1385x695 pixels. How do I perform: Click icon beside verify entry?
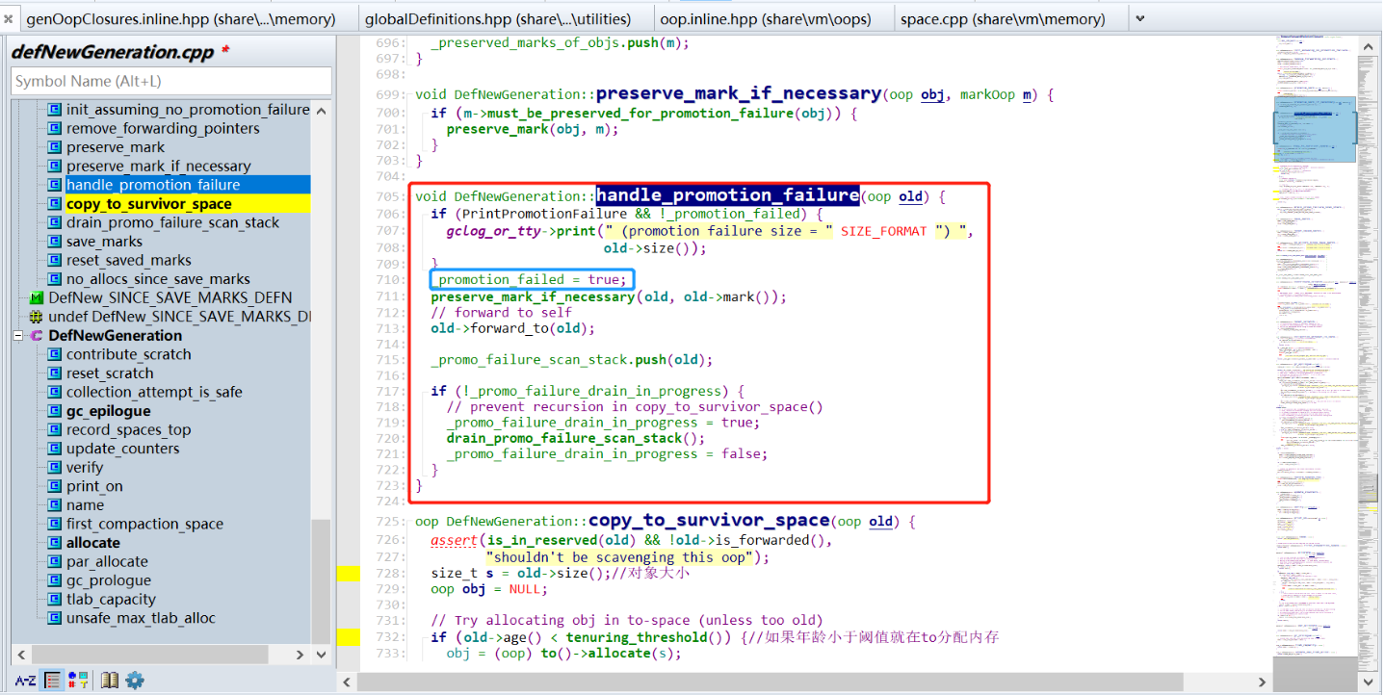[55, 468]
